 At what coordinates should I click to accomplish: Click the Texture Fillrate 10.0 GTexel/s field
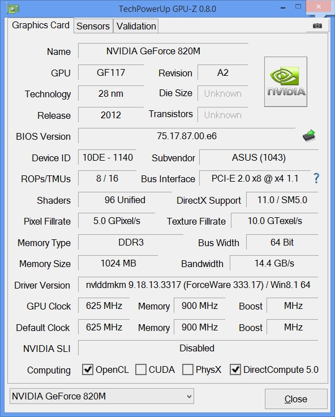click(274, 221)
